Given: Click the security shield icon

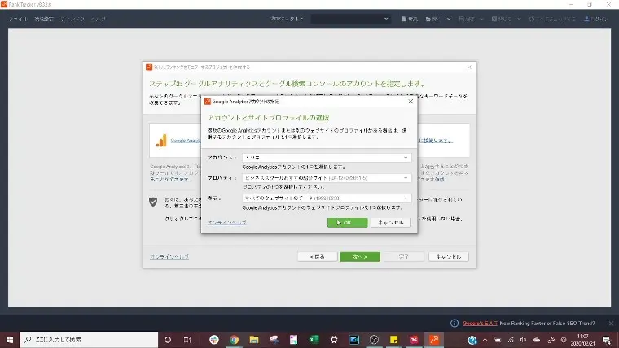Looking at the screenshot, I should pyautogui.click(x=153, y=201).
